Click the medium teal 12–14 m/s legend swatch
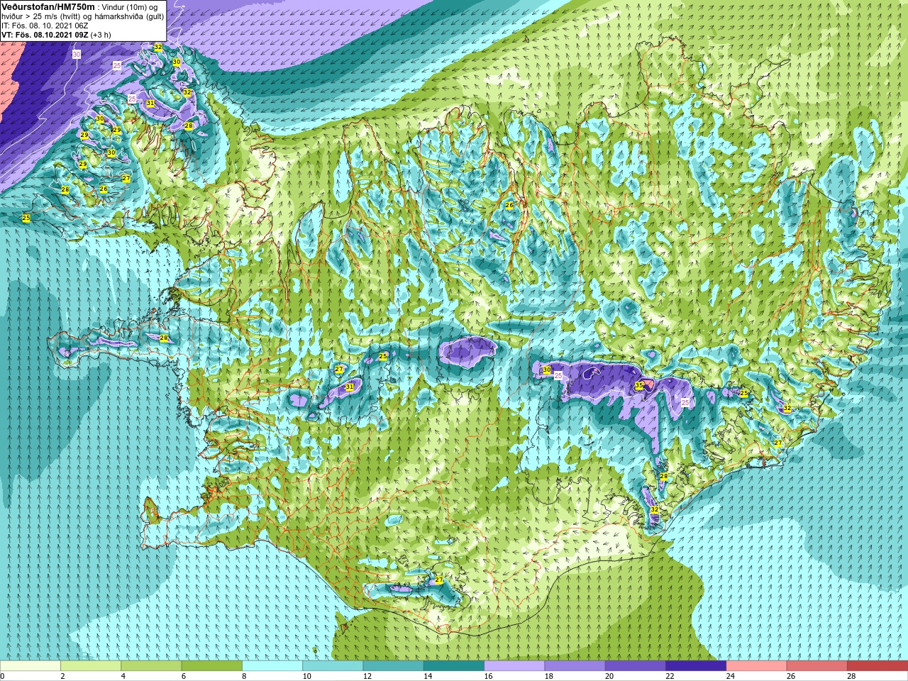 point(393,666)
